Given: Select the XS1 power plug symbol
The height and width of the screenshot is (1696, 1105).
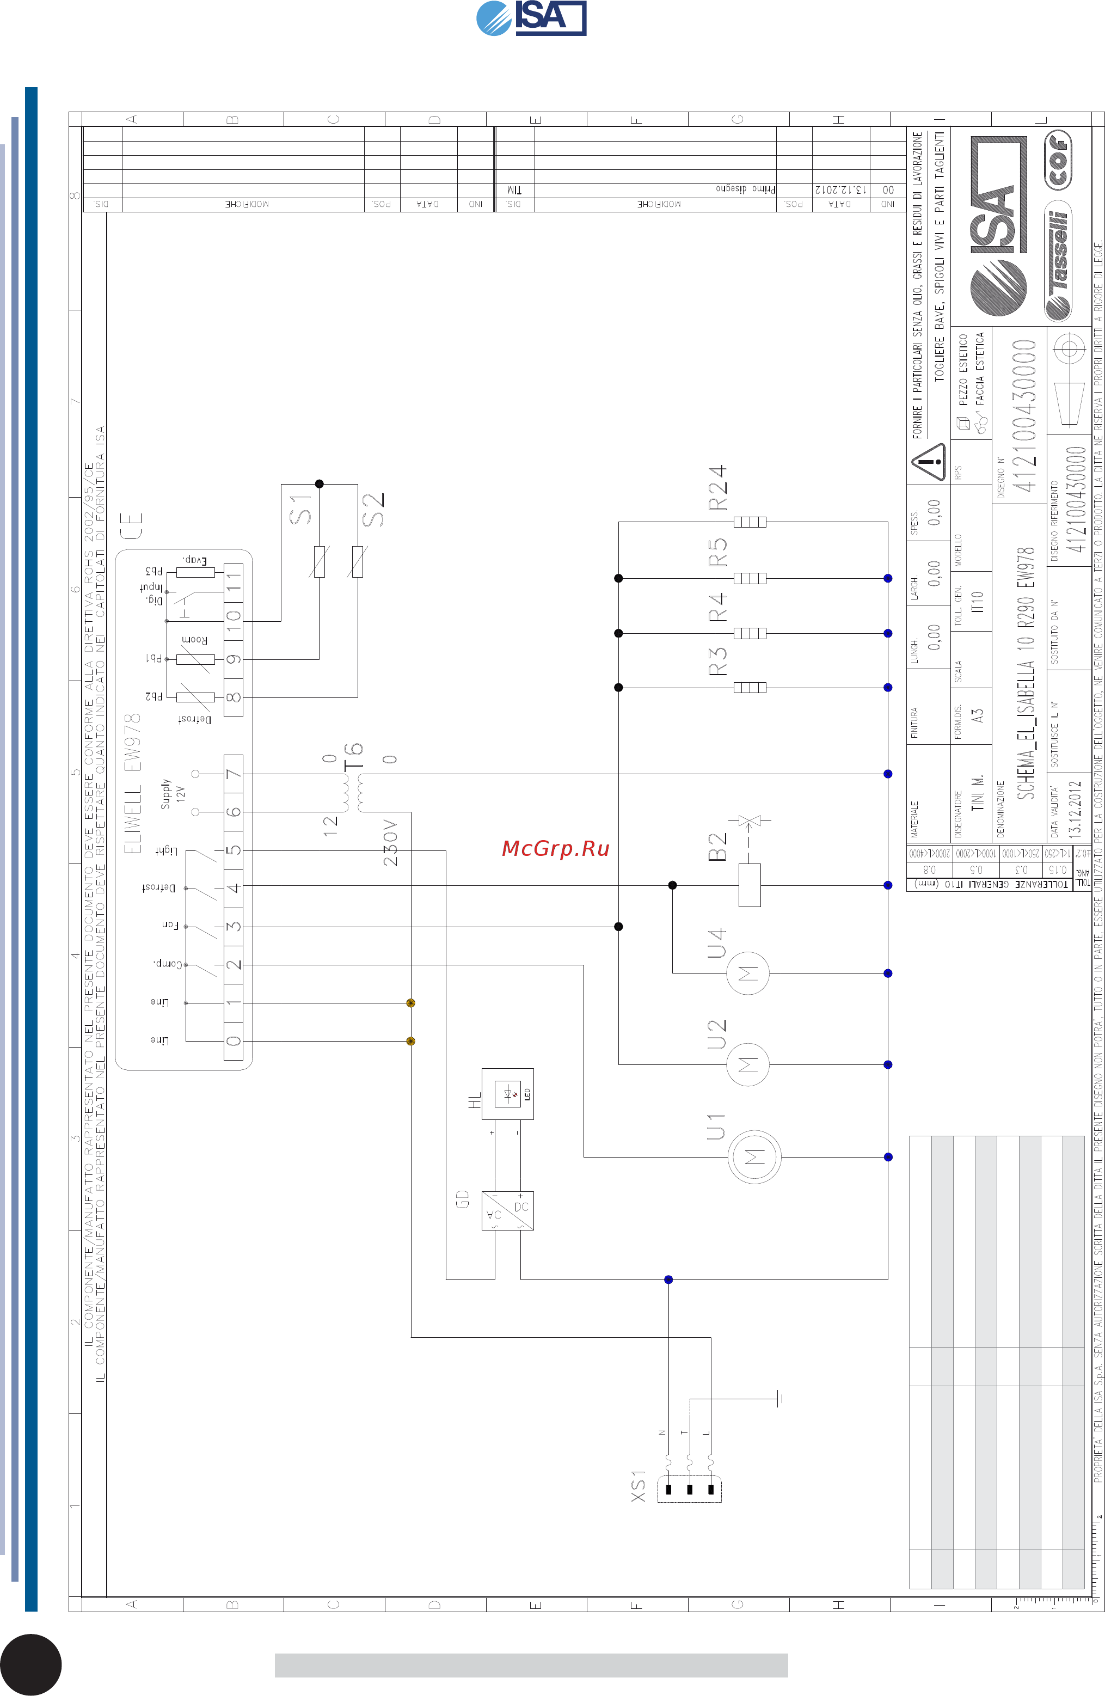Looking at the screenshot, I should 689,1489.
